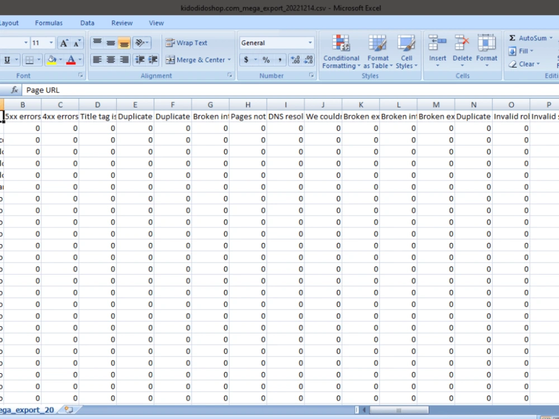
Task: Toggle Center text alignment
Action: tap(111, 60)
